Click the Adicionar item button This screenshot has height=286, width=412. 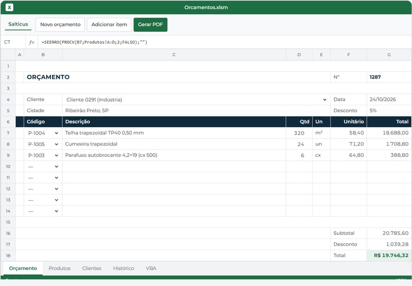point(109,24)
